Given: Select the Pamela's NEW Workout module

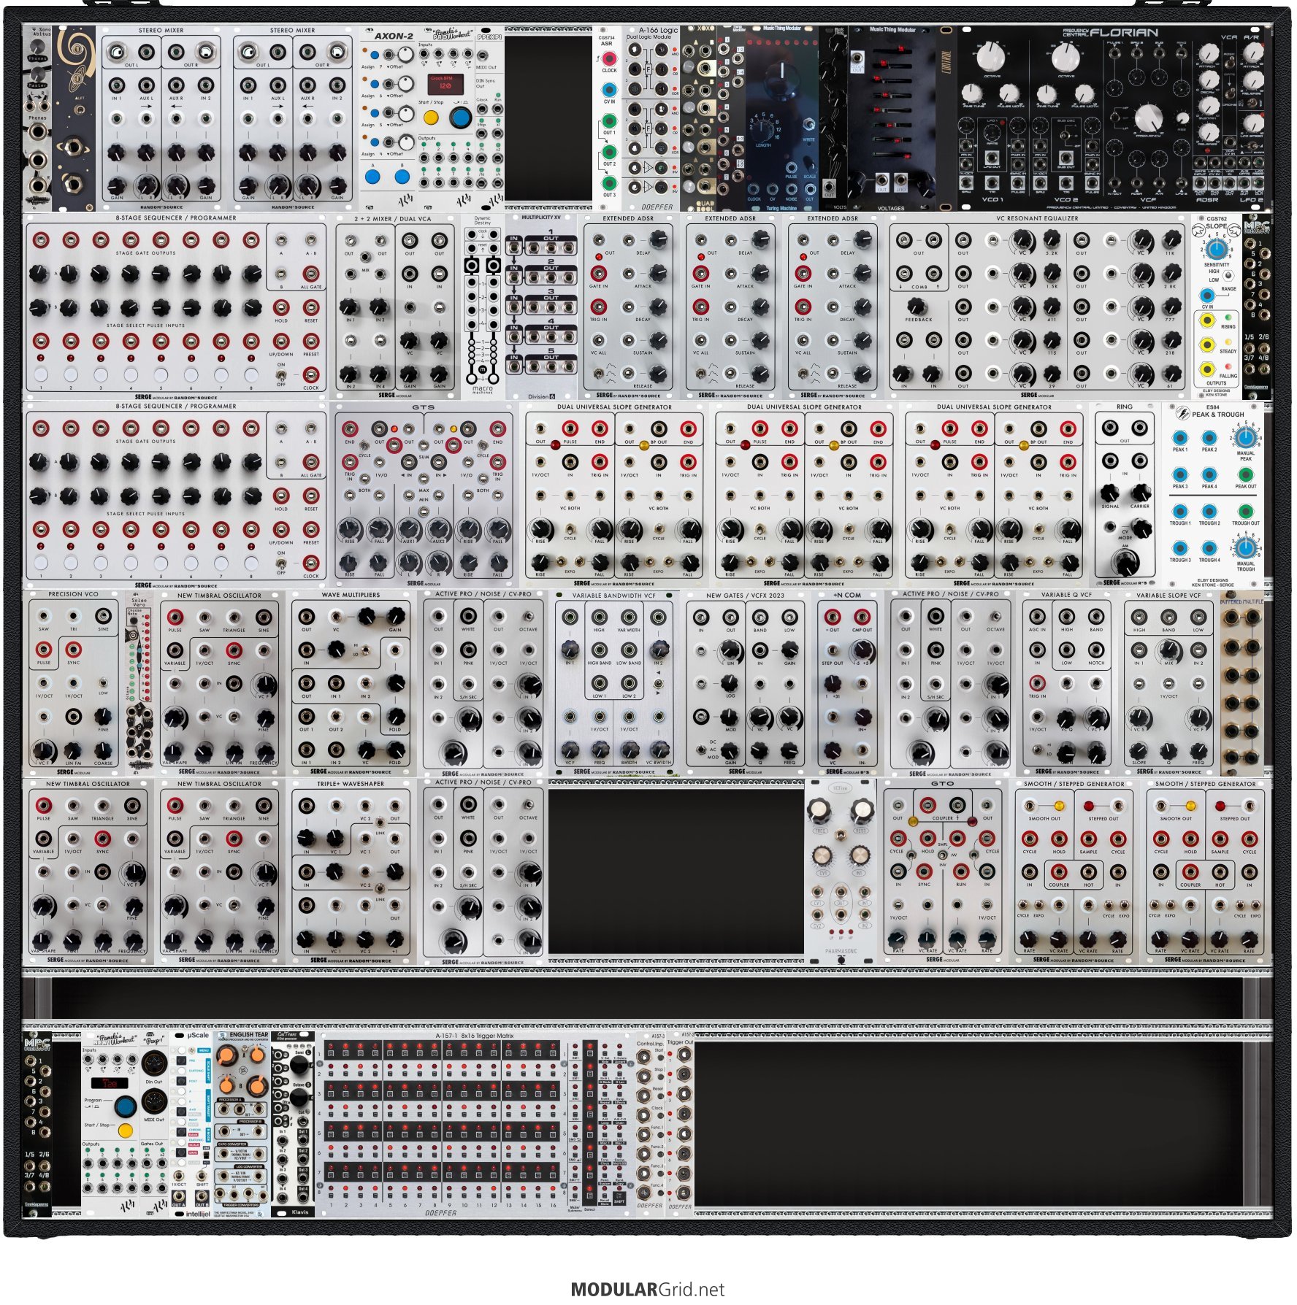Looking at the screenshot, I should click(x=110, y=1124).
